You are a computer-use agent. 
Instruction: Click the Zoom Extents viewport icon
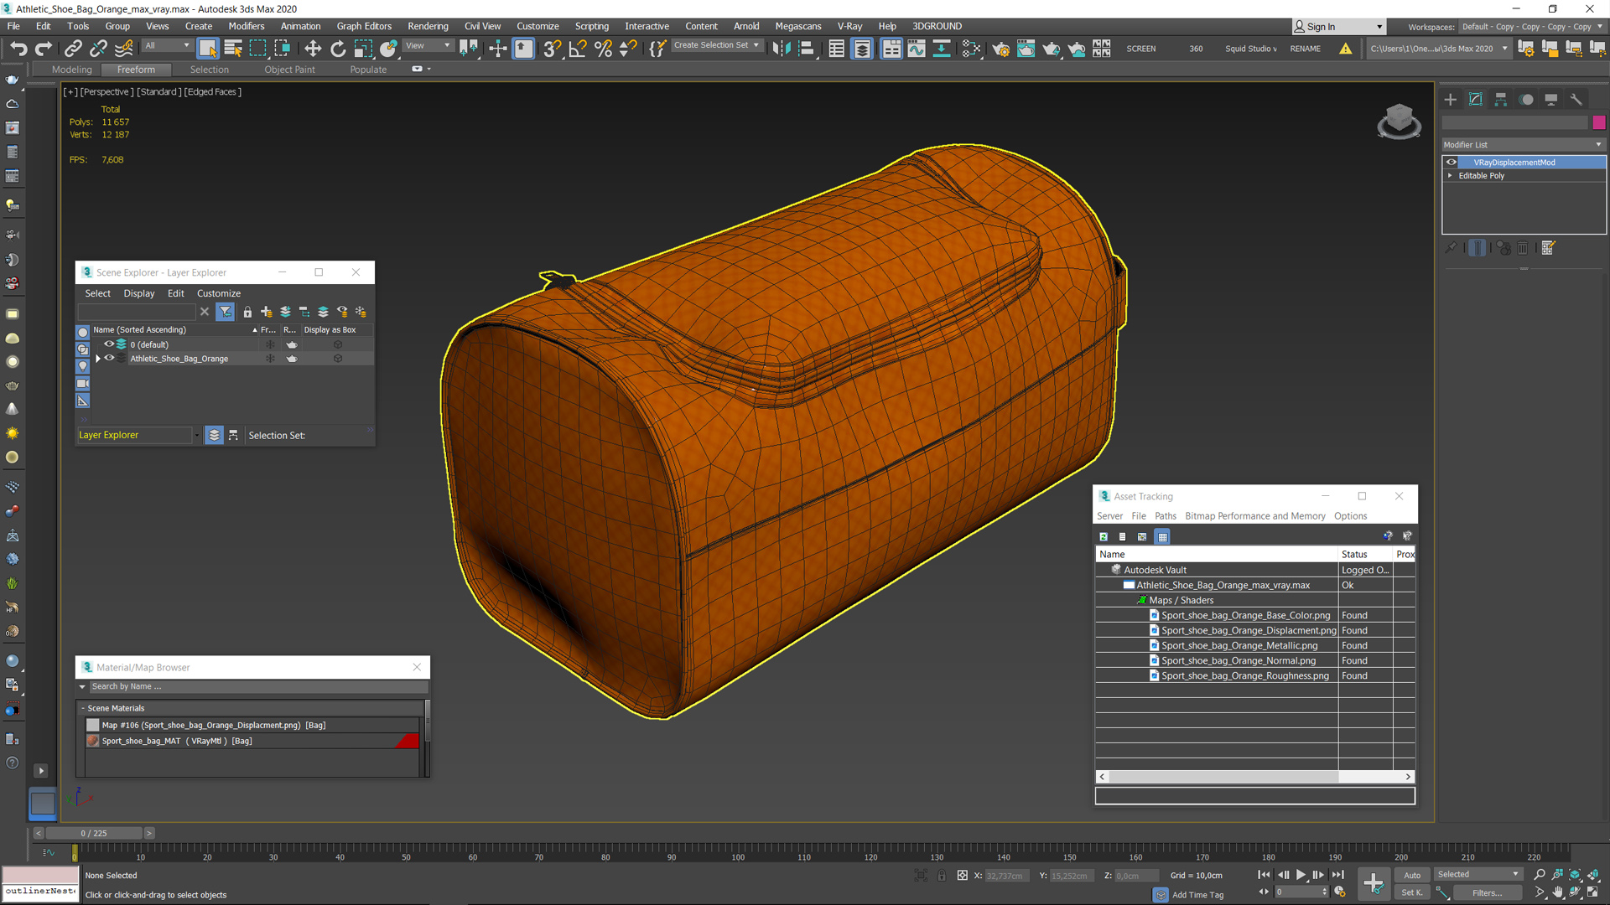coord(1575,875)
